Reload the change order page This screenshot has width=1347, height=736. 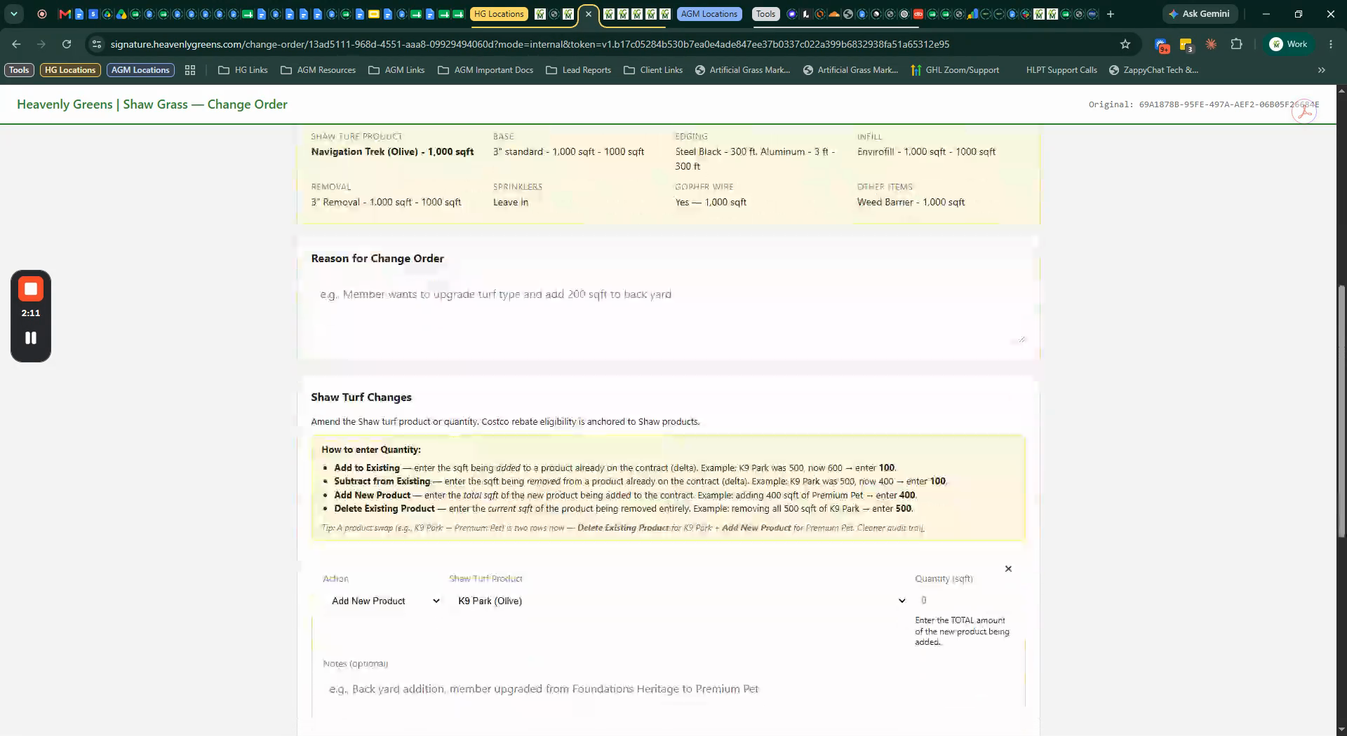[x=67, y=44]
